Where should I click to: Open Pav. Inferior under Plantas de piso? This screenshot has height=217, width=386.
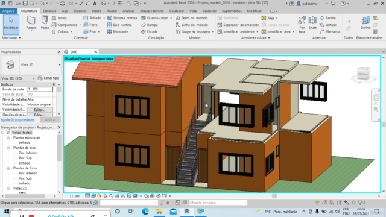28,153
